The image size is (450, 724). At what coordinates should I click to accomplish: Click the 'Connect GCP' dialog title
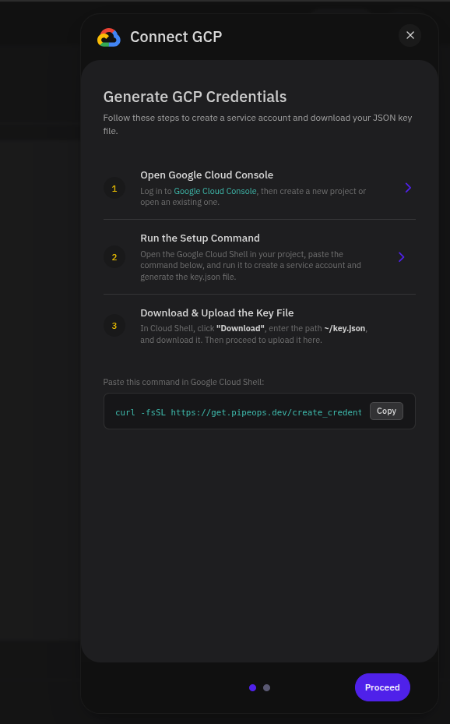176,37
